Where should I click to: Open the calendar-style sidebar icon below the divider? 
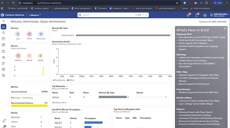(4, 51)
